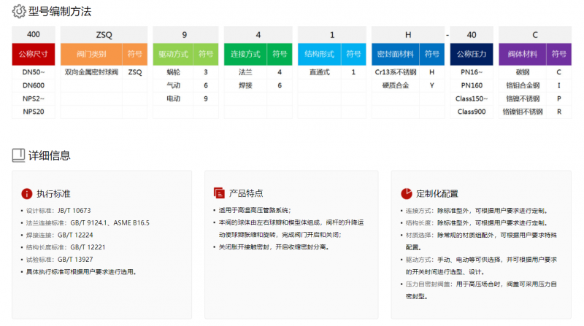584x326 pixels.
Task: Click the 400 model code cell
Action: click(34, 34)
